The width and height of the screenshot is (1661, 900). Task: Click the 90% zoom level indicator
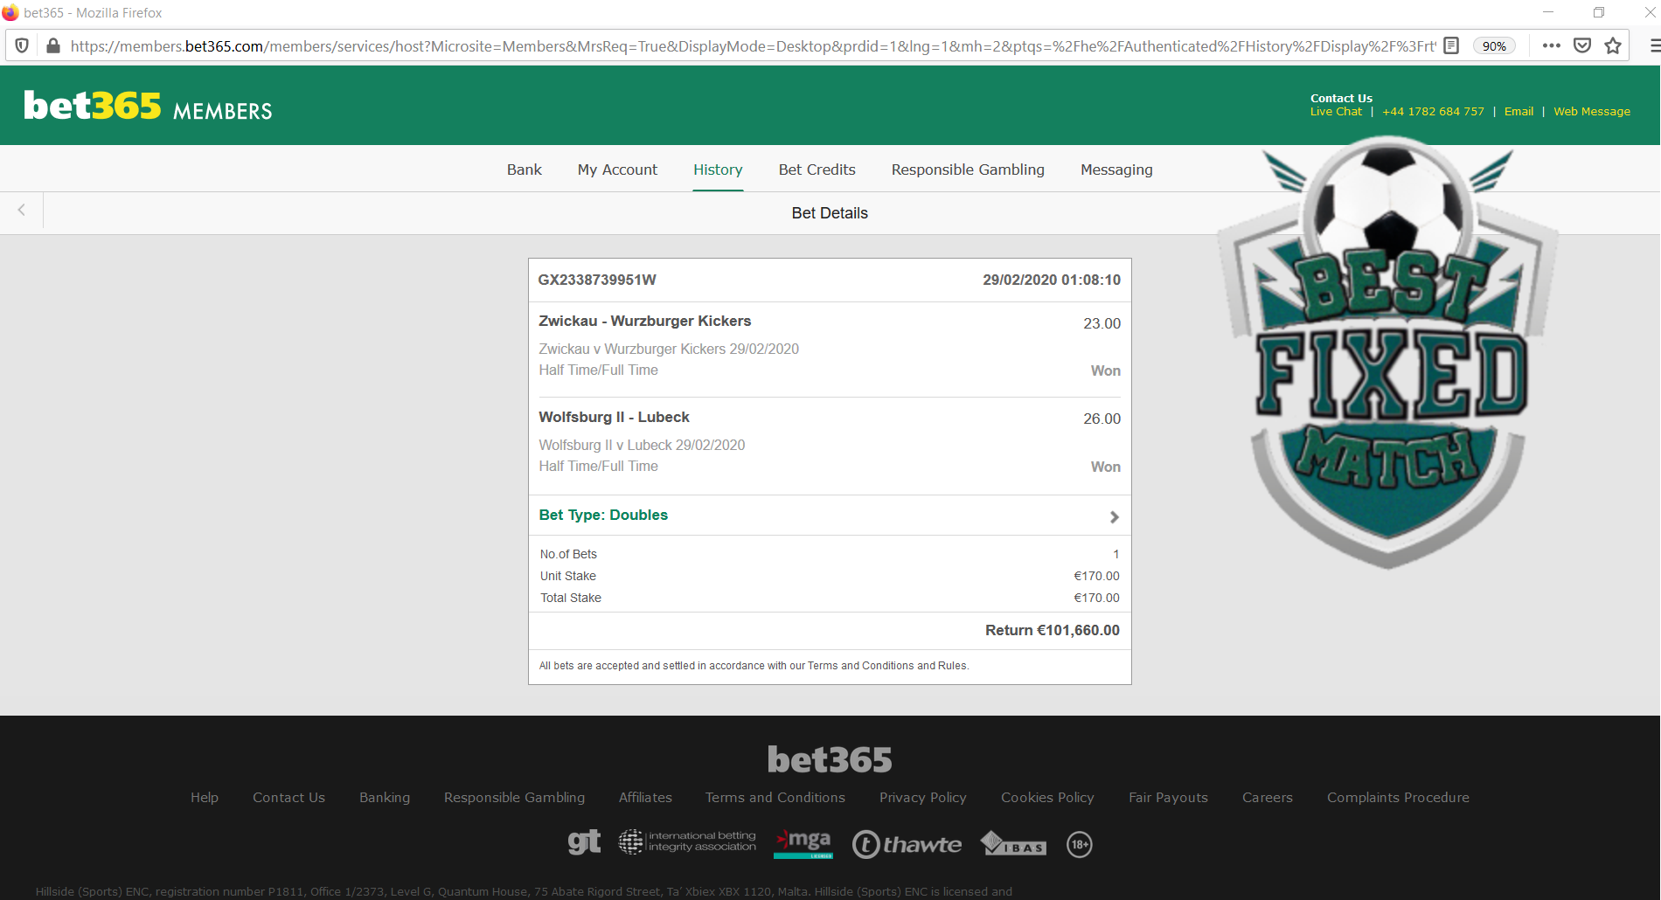pos(1494,46)
